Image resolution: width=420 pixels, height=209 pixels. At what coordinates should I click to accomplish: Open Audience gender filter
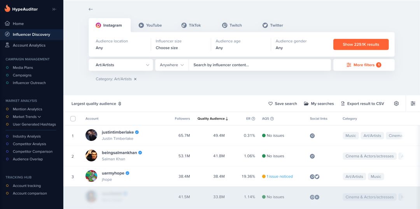point(291,44)
